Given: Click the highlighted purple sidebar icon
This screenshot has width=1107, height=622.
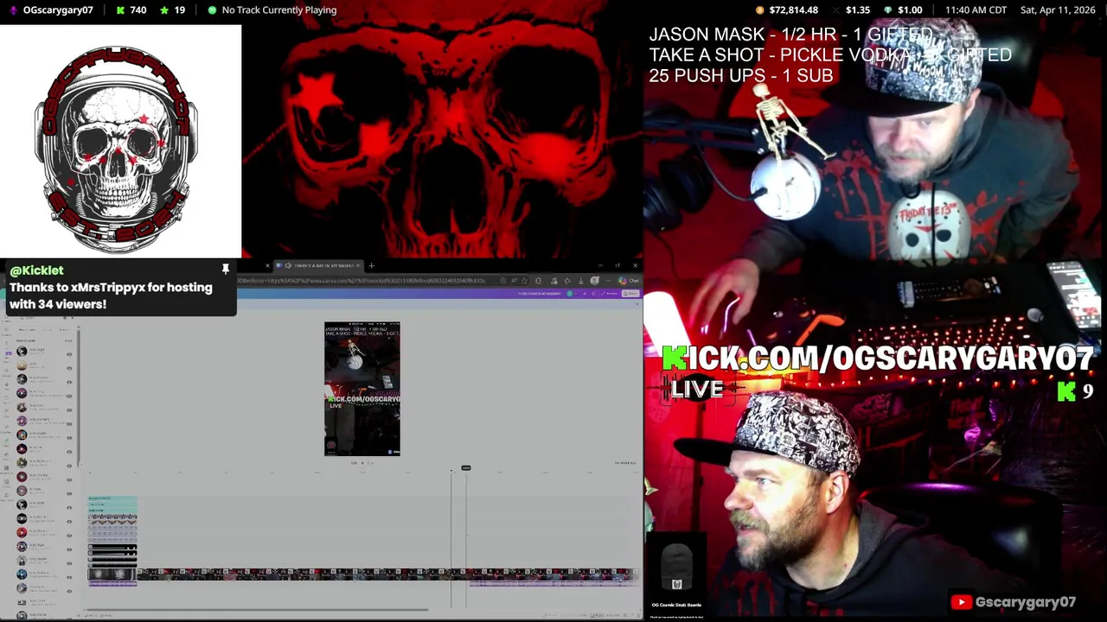Looking at the screenshot, I should pos(8,353).
